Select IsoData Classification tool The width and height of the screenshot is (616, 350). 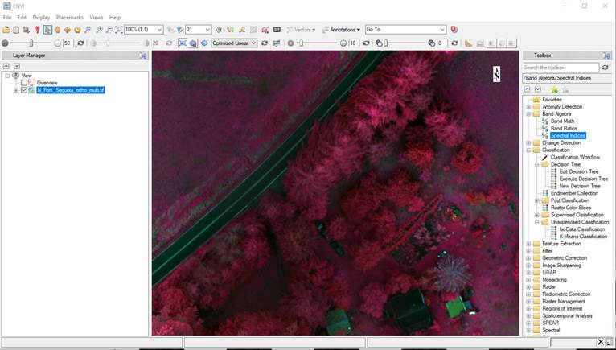[582, 229]
